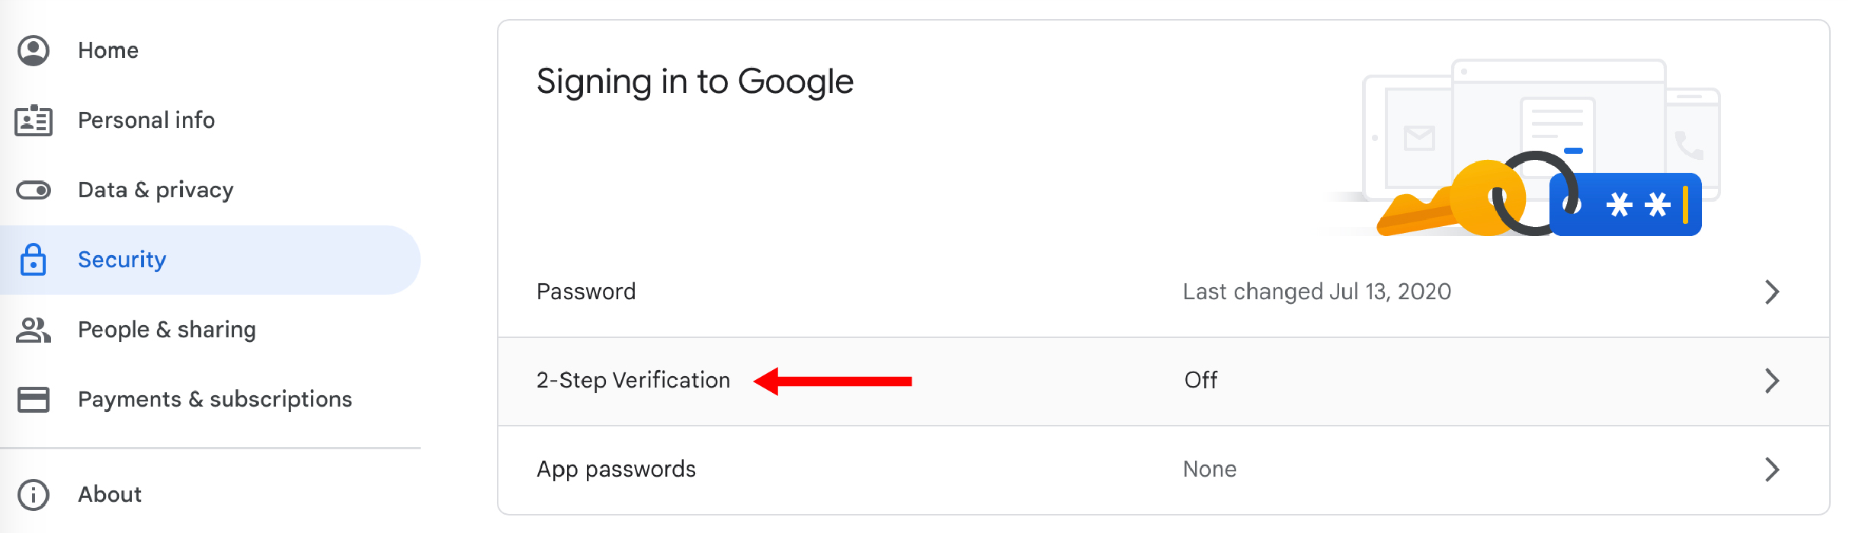
Task: Click the Off status for 2-Step Verification
Action: pyautogui.click(x=1200, y=380)
